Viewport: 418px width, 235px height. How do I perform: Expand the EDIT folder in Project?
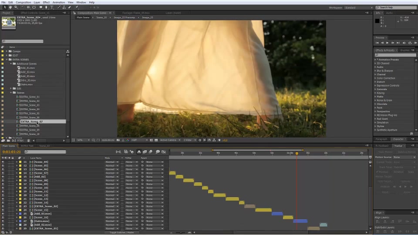[x=7, y=55]
